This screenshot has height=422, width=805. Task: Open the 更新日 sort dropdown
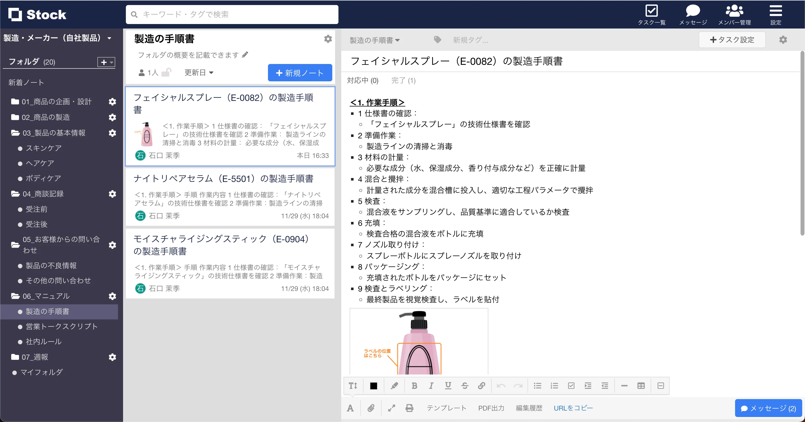click(x=198, y=72)
